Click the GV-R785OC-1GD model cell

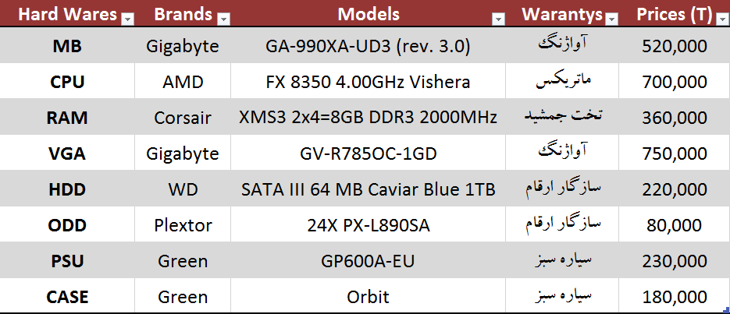(369, 153)
